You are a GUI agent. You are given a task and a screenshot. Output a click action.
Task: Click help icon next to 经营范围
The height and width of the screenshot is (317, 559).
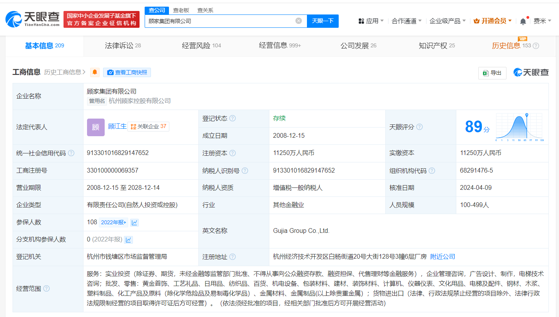(x=46, y=289)
